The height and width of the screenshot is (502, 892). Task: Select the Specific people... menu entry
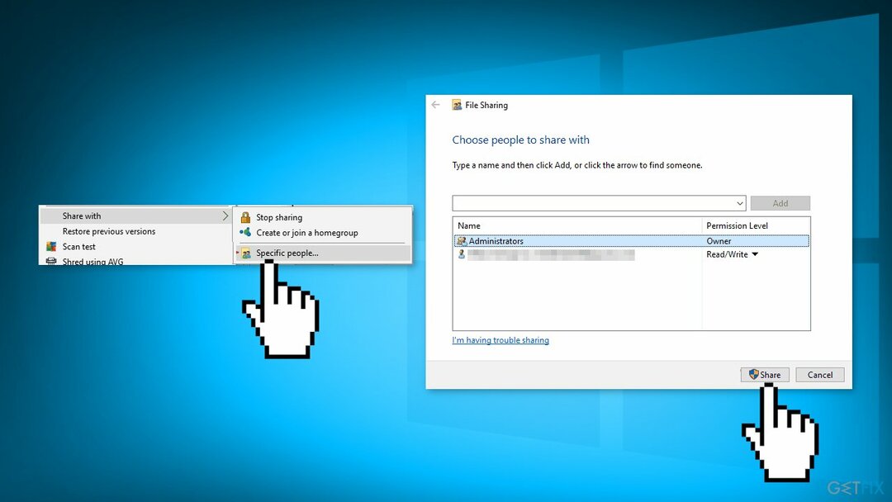[287, 253]
